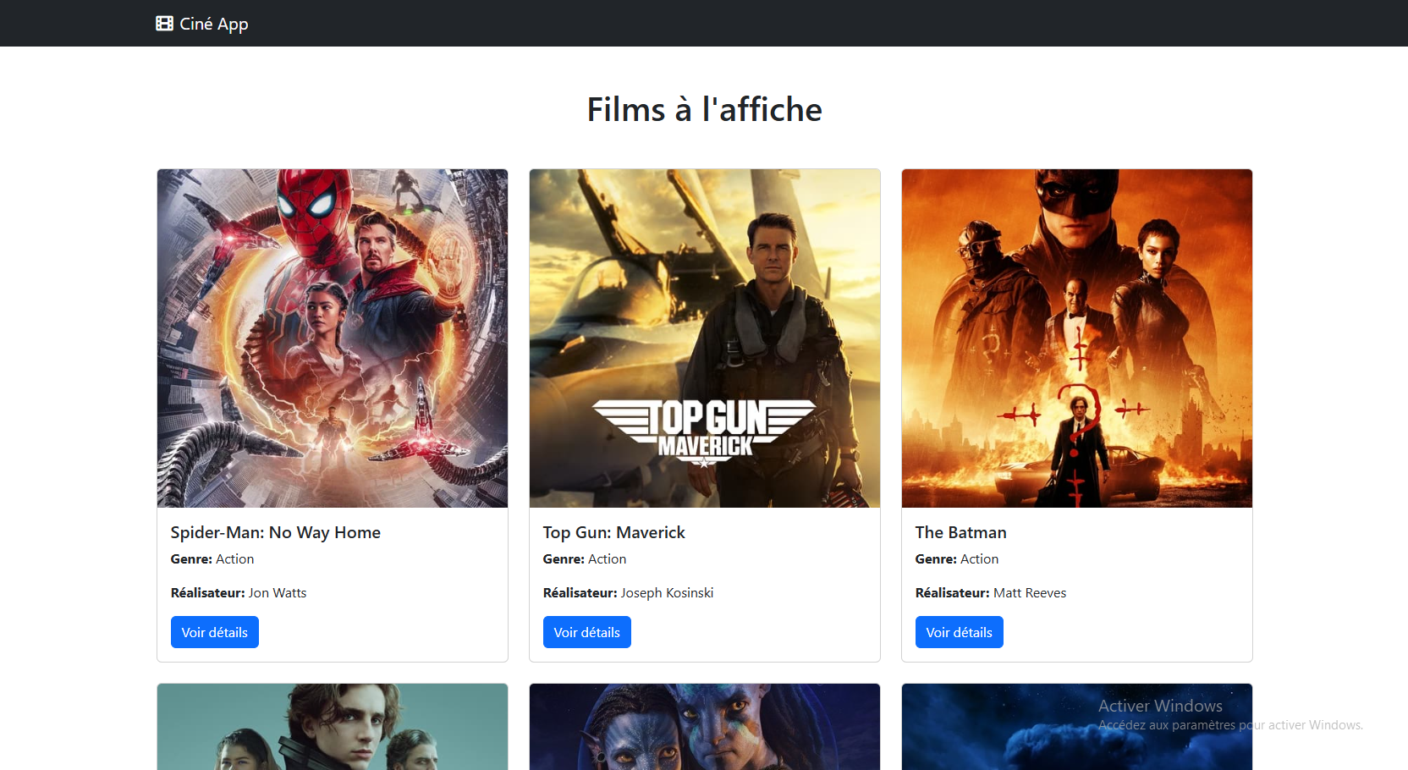
Task: Open the Top Gun: Maverick poster image
Action: (x=705, y=338)
